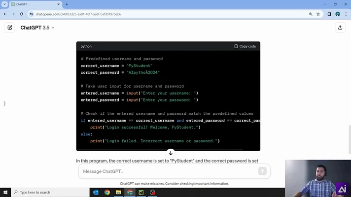Open the browser zoom magnifier icon
The height and width of the screenshot is (197, 351).
[311, 14]
